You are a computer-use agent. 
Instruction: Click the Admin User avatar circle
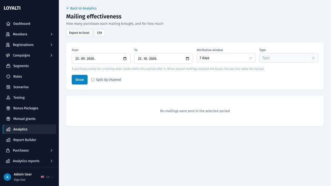7,177
